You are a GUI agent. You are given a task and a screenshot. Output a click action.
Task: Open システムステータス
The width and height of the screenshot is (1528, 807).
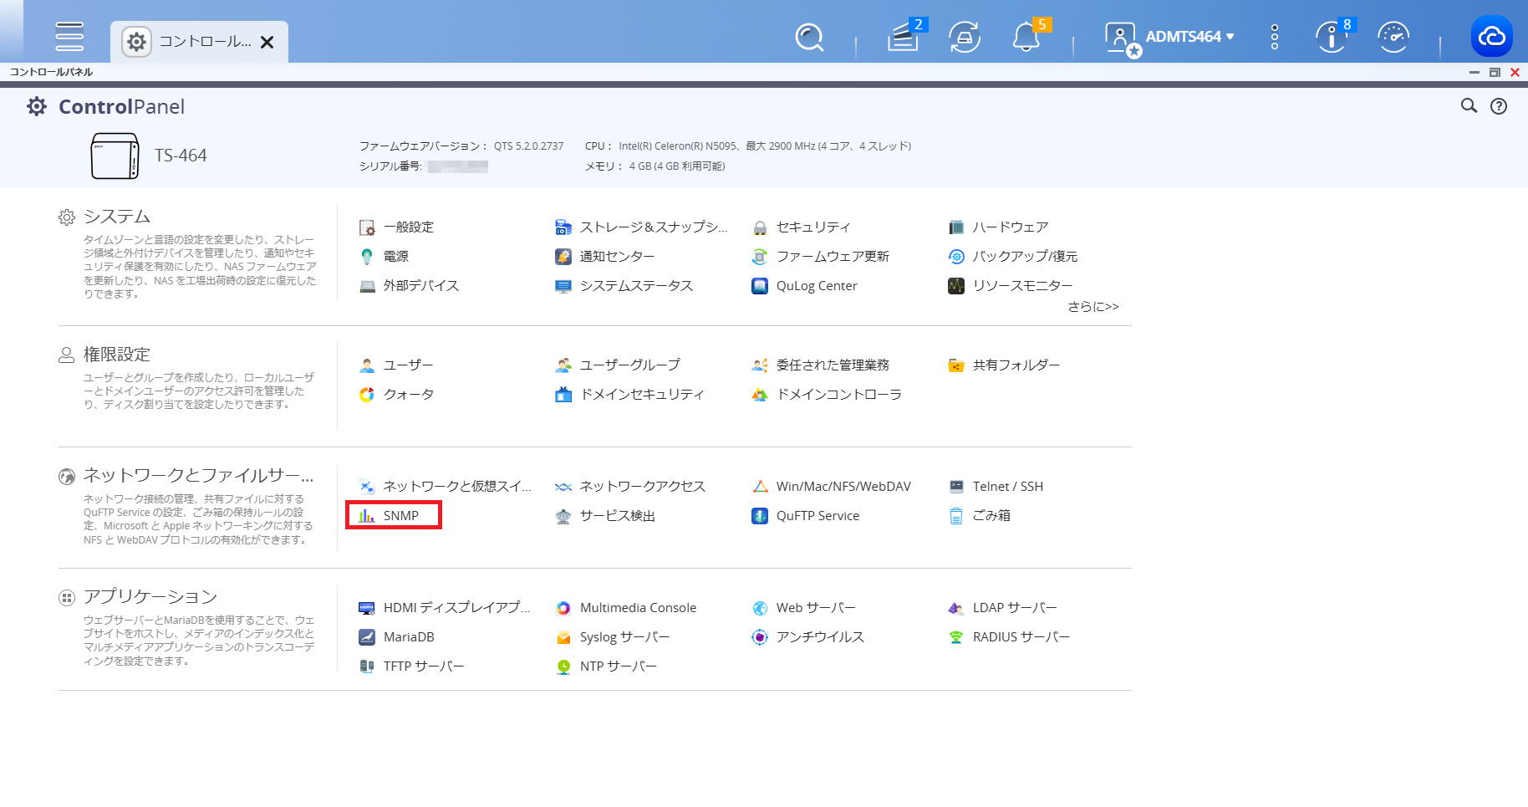[x=624, y=286]
